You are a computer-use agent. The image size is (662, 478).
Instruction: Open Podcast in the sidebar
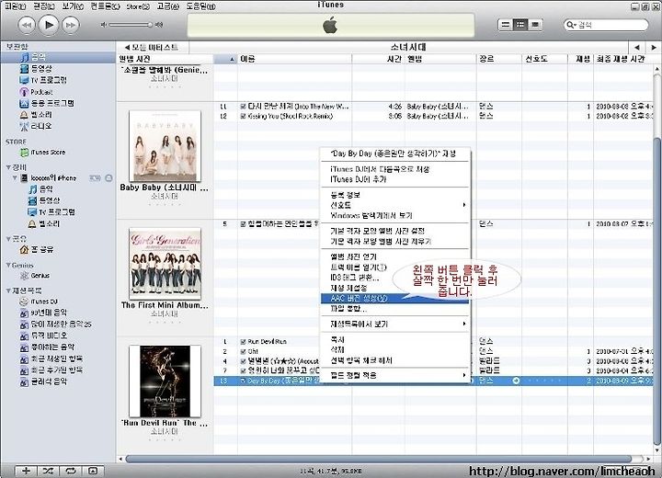tap(41, 92)
